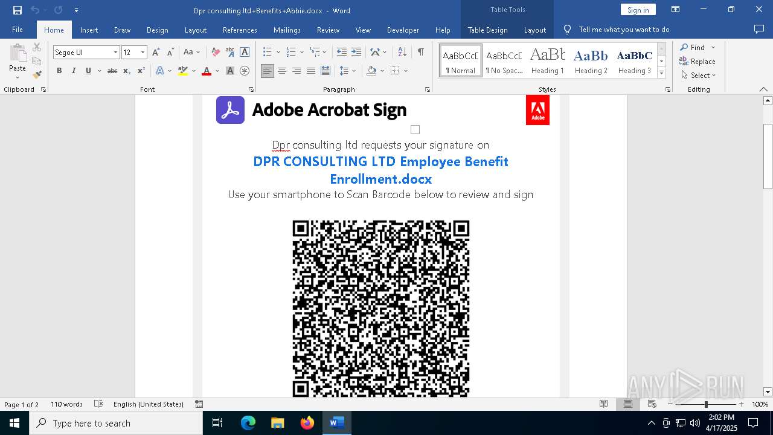This screenshot has width=773, height=435.
Task: Open Replace in the Editing group
Action: [698, 61]
